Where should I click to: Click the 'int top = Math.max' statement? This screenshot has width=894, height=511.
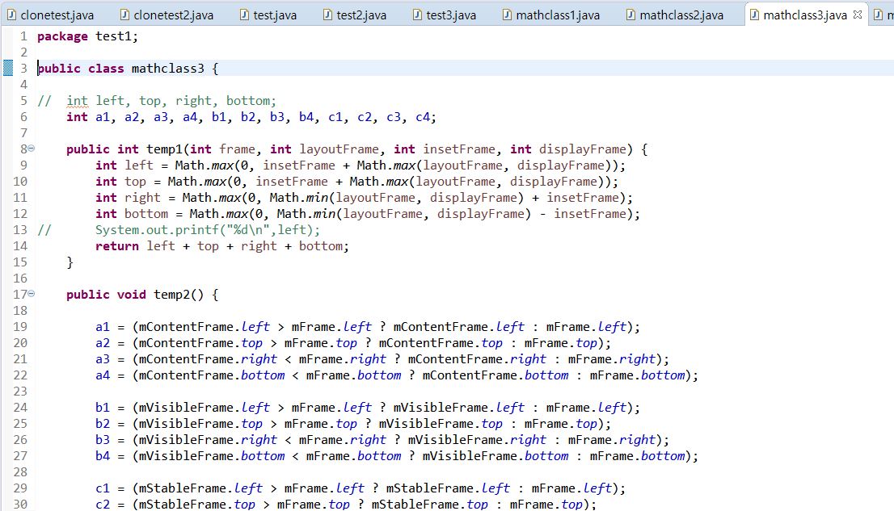coord(357,181)
